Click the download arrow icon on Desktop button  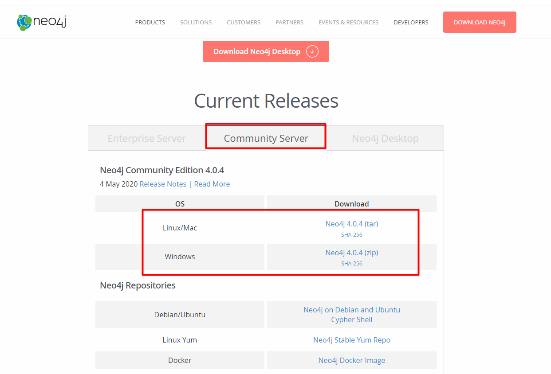pyautogui.click(x=312, y=51)
